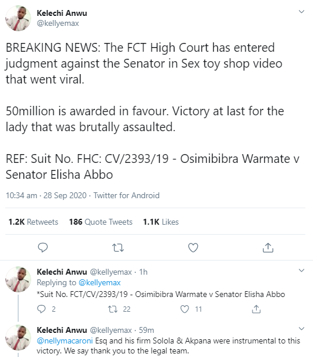Click Kelechi Anwu avatar on 59m reply
This screenshot has height=357, width=313.
(x=18, y=338)
